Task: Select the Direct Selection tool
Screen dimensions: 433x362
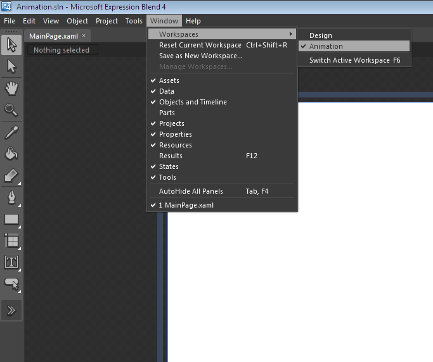Action: pos(11,66)
